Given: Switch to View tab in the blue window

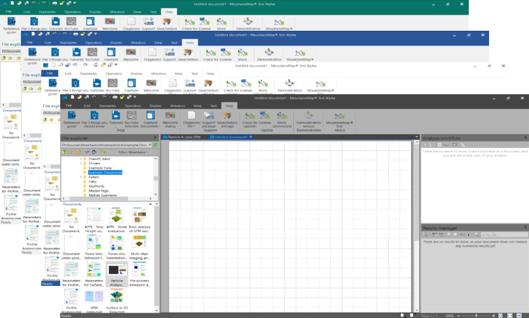Looking at the screenshot, I should 158,43.
